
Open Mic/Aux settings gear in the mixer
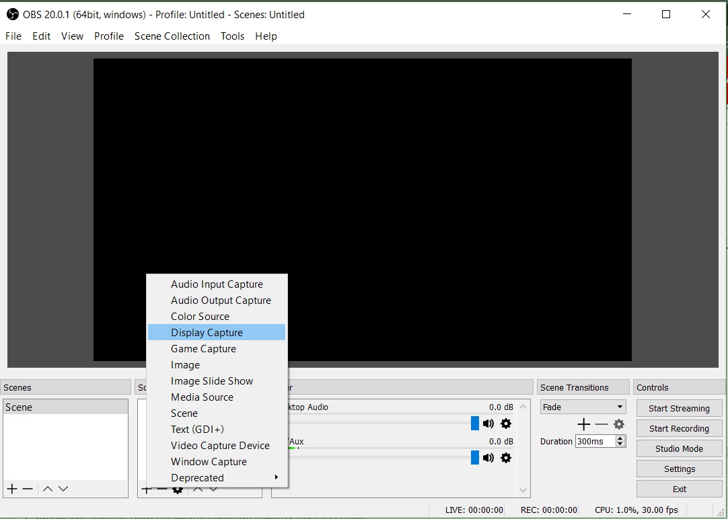click(505, 458)
